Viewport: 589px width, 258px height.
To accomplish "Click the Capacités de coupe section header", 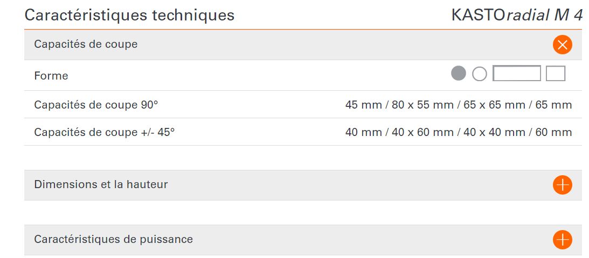I will [x=86, y=45].
